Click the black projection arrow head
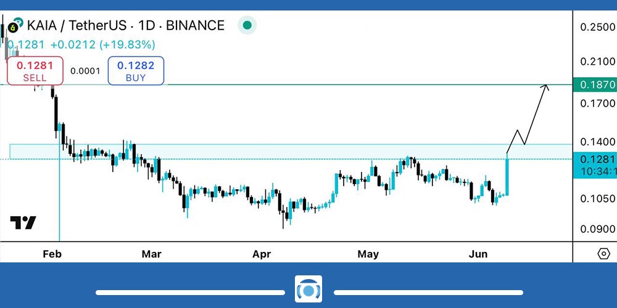The width and height of the screenshot is (617, 308). click(x=545, y=87)
